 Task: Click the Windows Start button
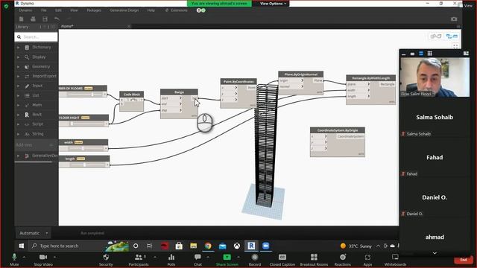click(22, 246)
